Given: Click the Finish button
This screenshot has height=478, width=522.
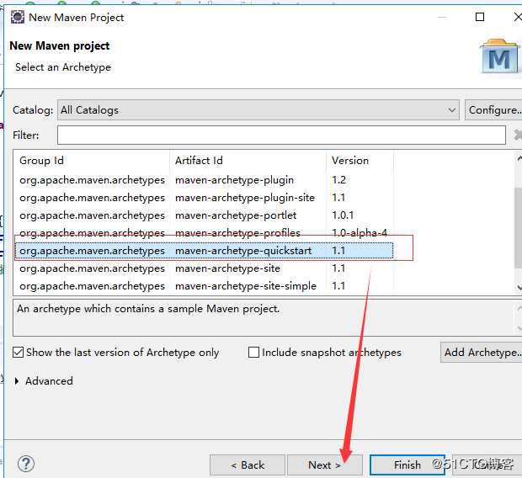Looking at the screenshot, I should [407, 465].
